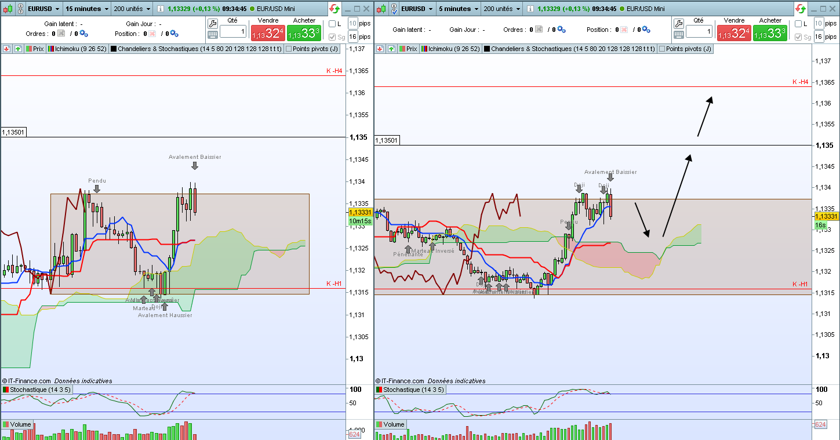Select Chandeliers & Stochastiques in 15 minutes chart
Screen dimensions: 840x440
(196, 49)
